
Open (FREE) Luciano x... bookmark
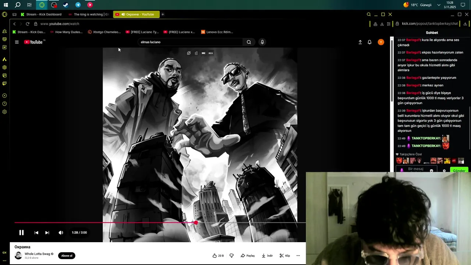(x=179, y=32)
